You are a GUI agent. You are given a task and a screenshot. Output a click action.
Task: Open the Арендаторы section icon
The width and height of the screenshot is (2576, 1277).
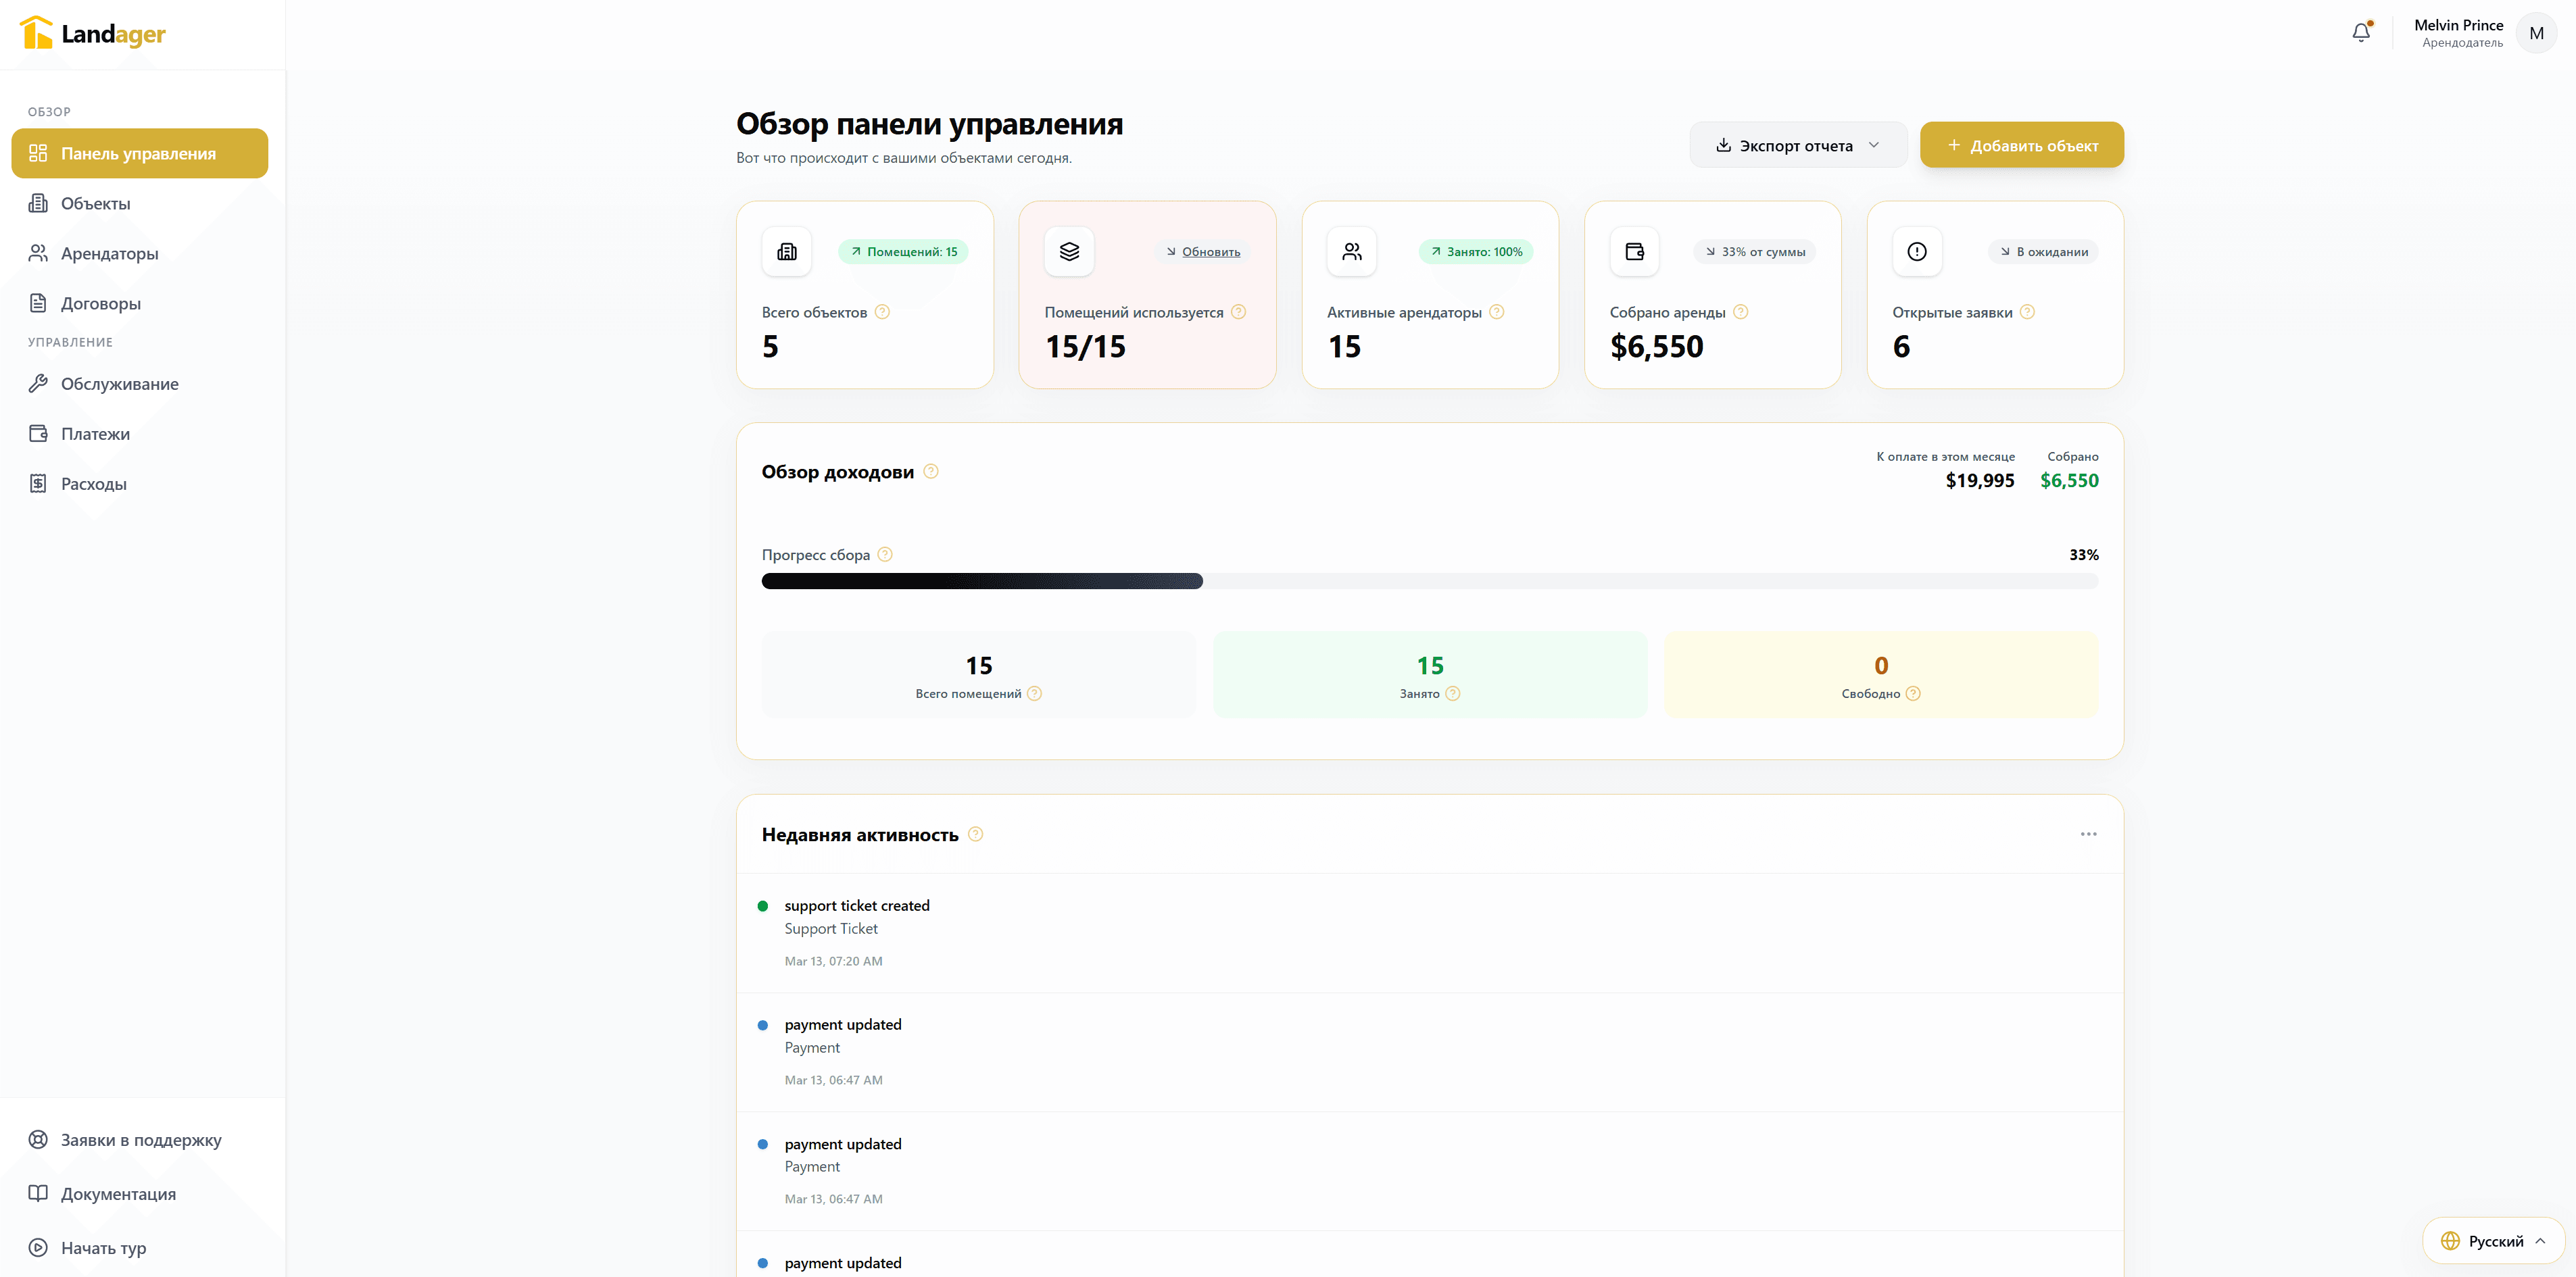point(38,253)
